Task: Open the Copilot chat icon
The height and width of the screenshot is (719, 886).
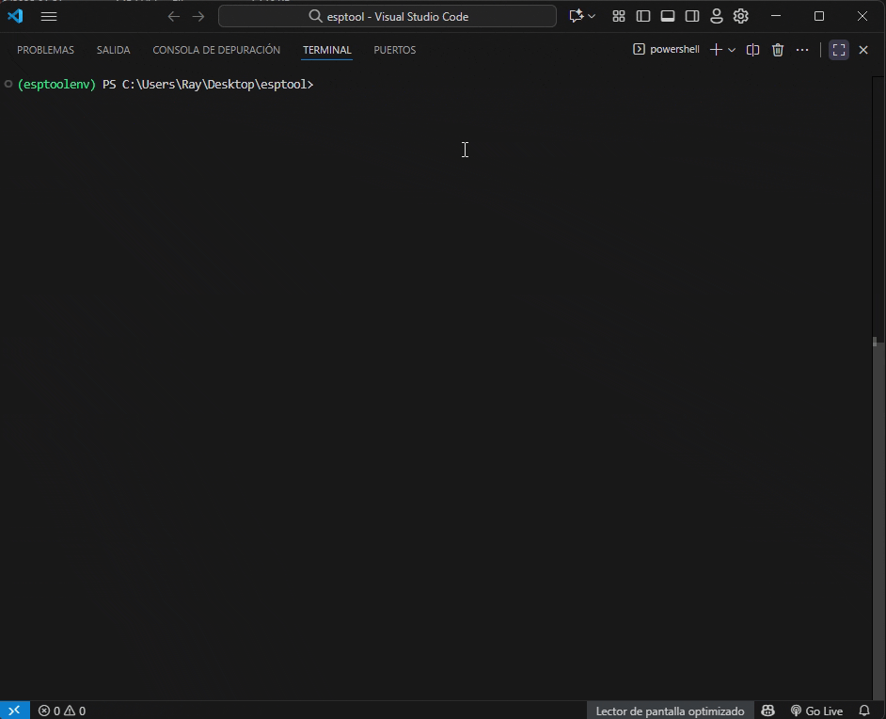Action: click(576, 16)
